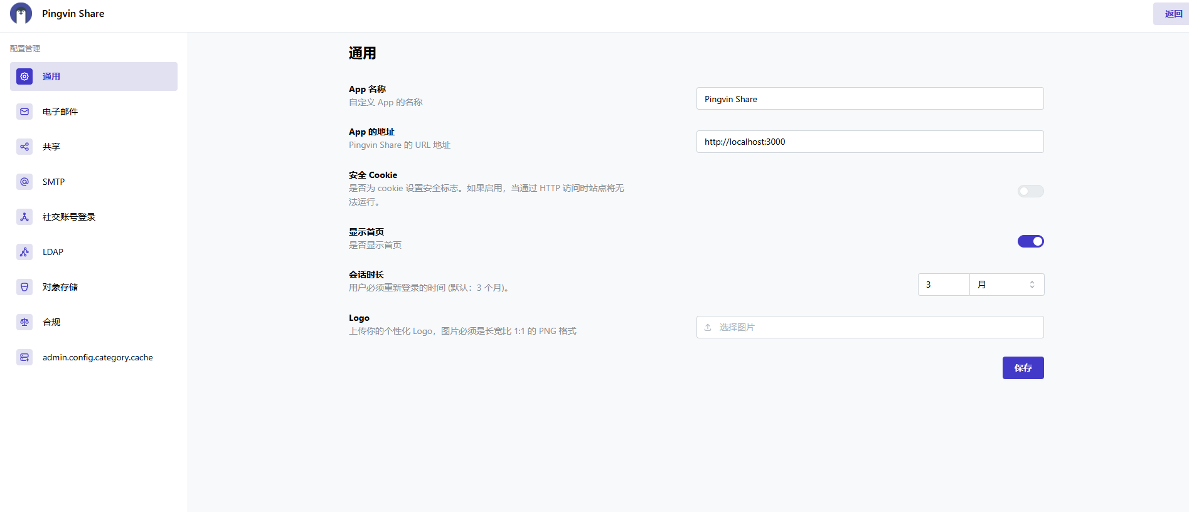Screen dimensions: 1189x512
Task: Click the 选择图片 logo upload field
Action: (x=870, y=327)
